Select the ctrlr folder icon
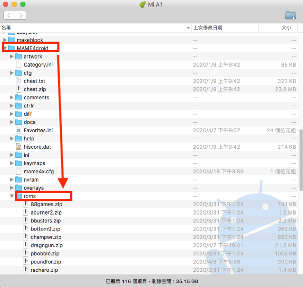Image resolution: width=303 pixels, height=287 pixels. pos(19,106)
